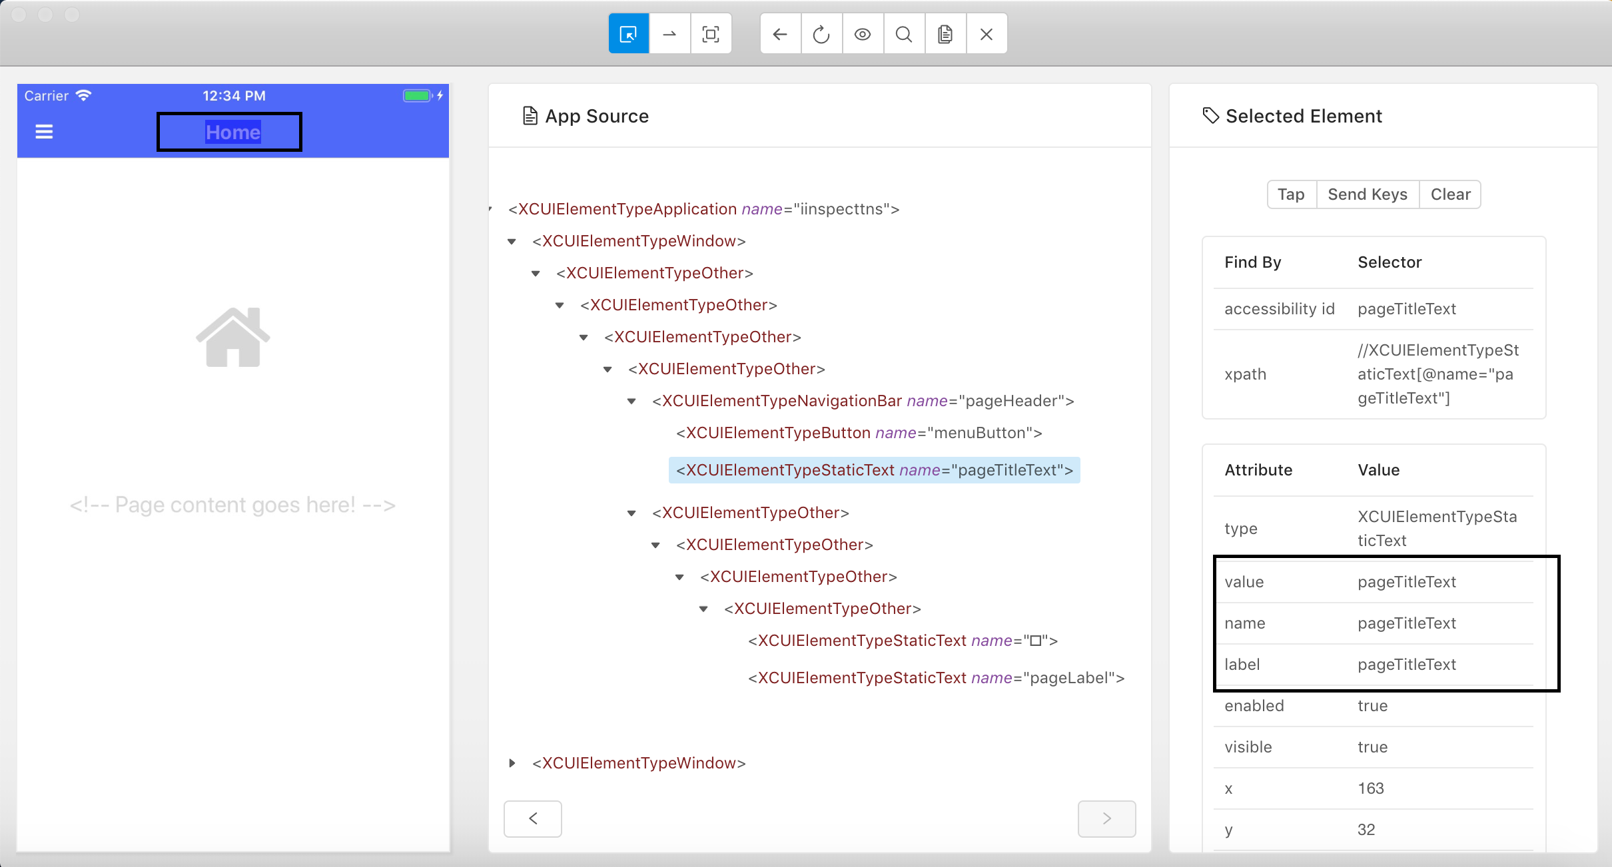
Task: Select the pageTitleText StaticText node
Action: (x=875, y=470)
